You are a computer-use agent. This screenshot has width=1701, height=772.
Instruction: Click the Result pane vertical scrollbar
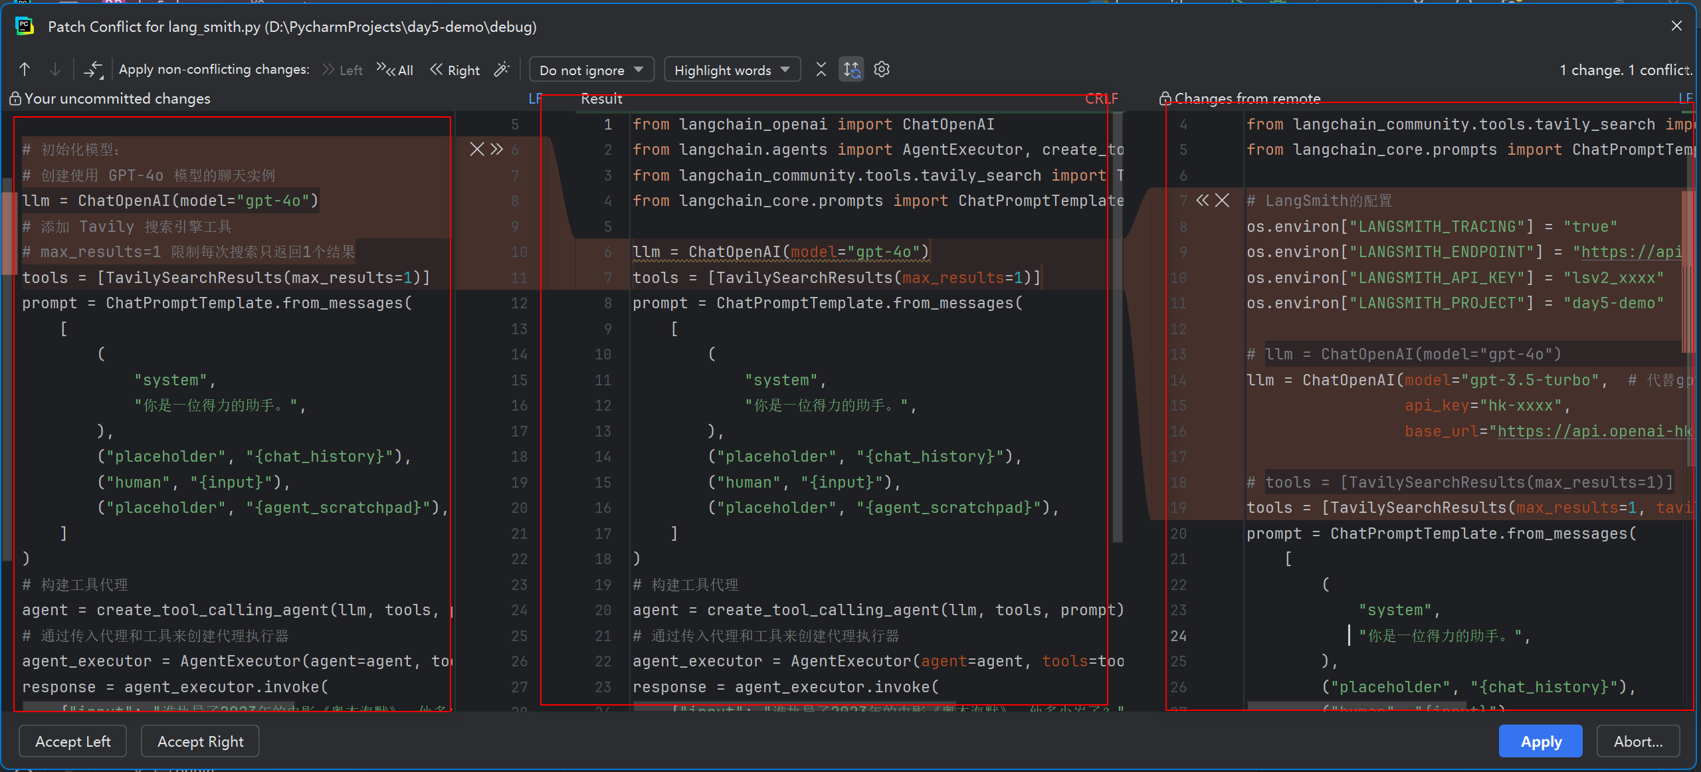[x=1118, y=326]
